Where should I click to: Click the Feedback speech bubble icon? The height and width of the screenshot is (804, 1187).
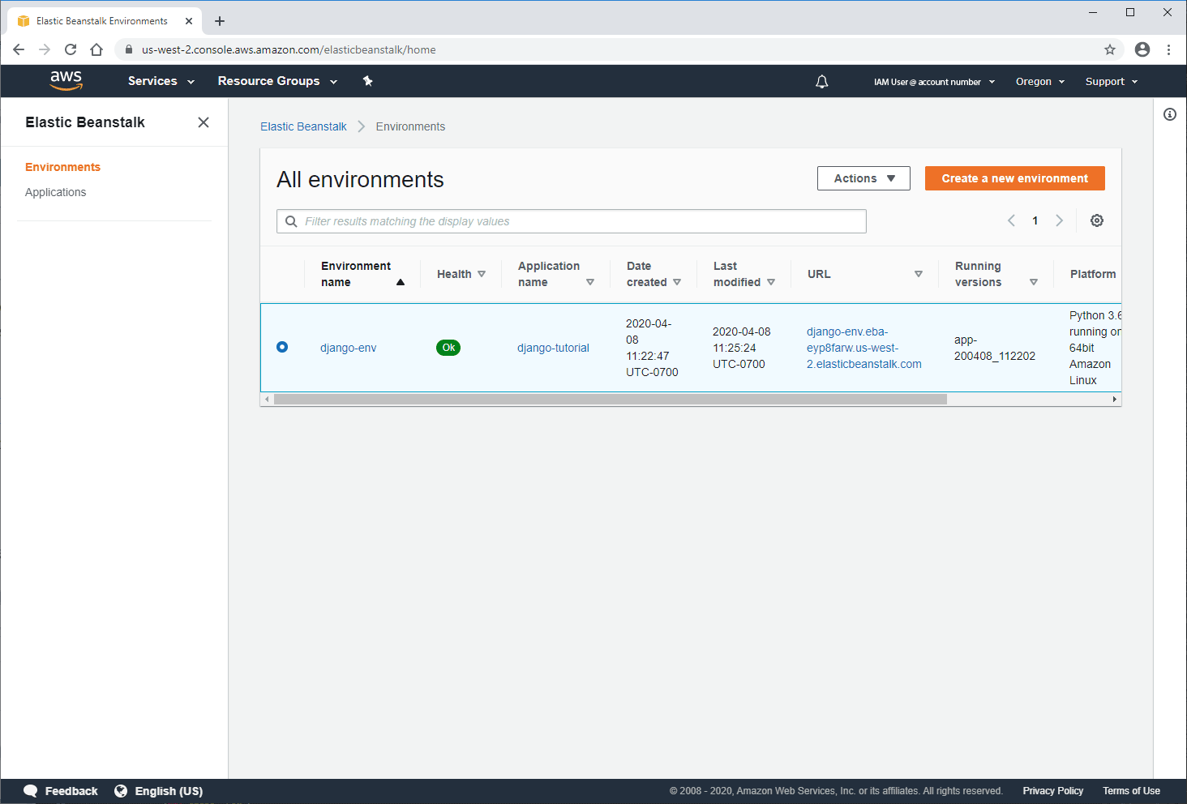[30, 790]
